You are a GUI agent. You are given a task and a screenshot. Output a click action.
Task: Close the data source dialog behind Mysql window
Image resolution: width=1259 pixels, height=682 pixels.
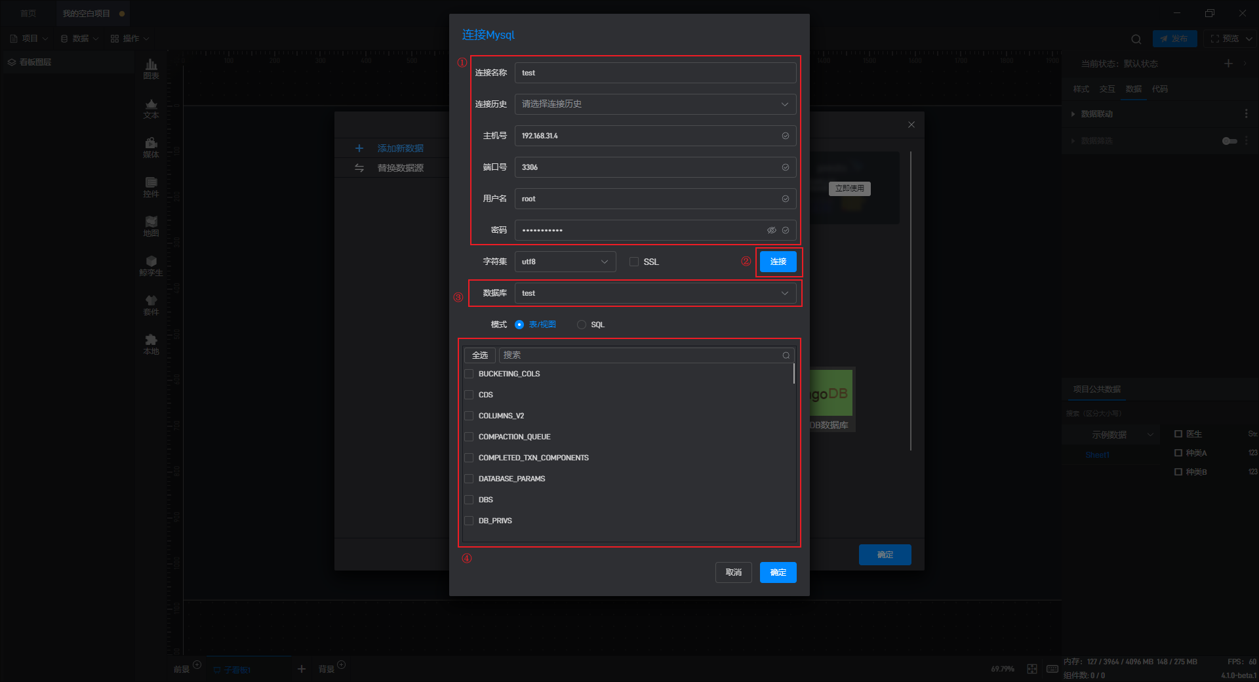[911, 125]
